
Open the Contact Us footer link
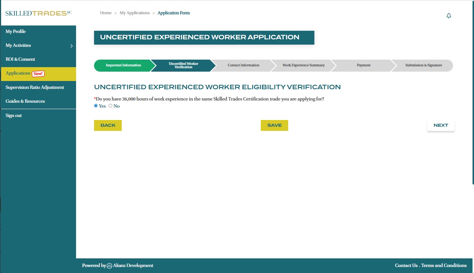(406, 265)
